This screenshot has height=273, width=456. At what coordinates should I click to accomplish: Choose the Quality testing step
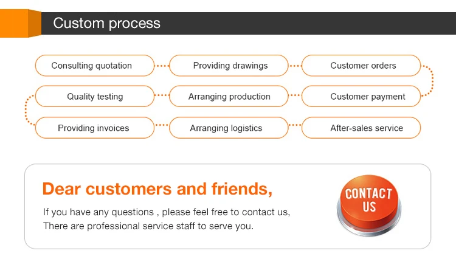point(94,97)
